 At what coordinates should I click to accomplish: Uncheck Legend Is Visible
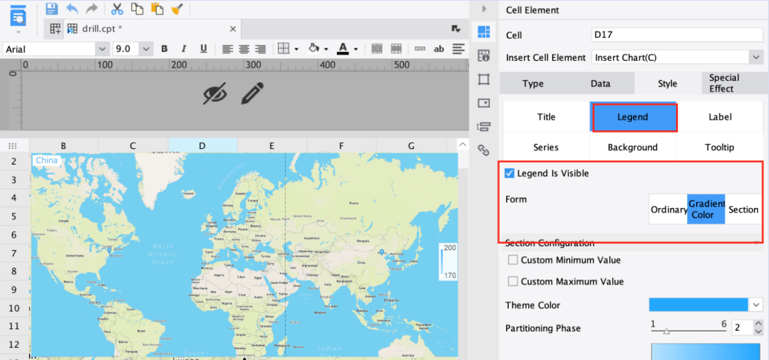509,173
